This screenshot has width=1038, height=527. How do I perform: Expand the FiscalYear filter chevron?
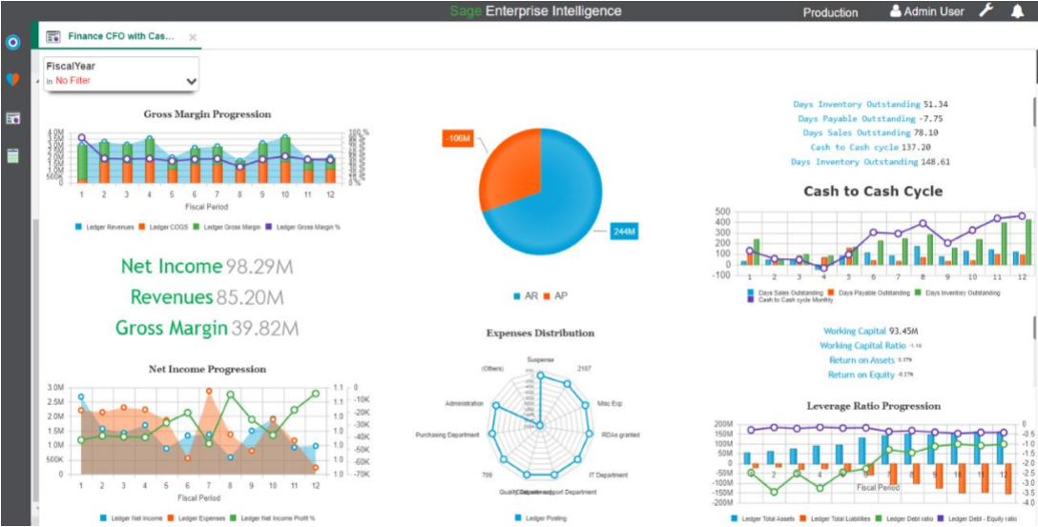(191, 82)
